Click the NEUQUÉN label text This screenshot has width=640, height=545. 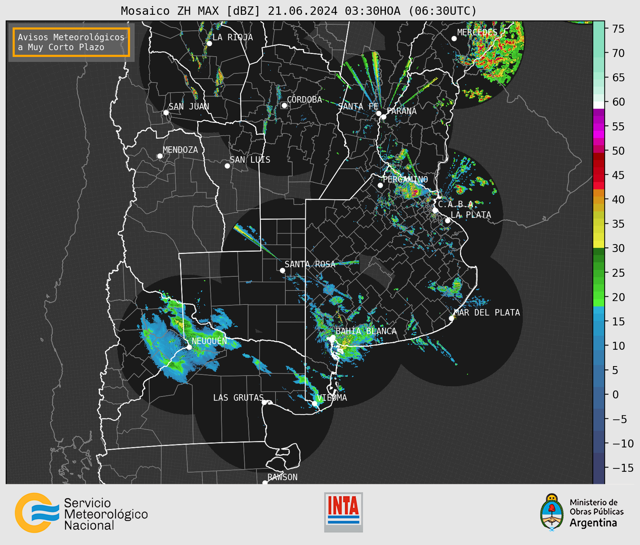point(209,341)
